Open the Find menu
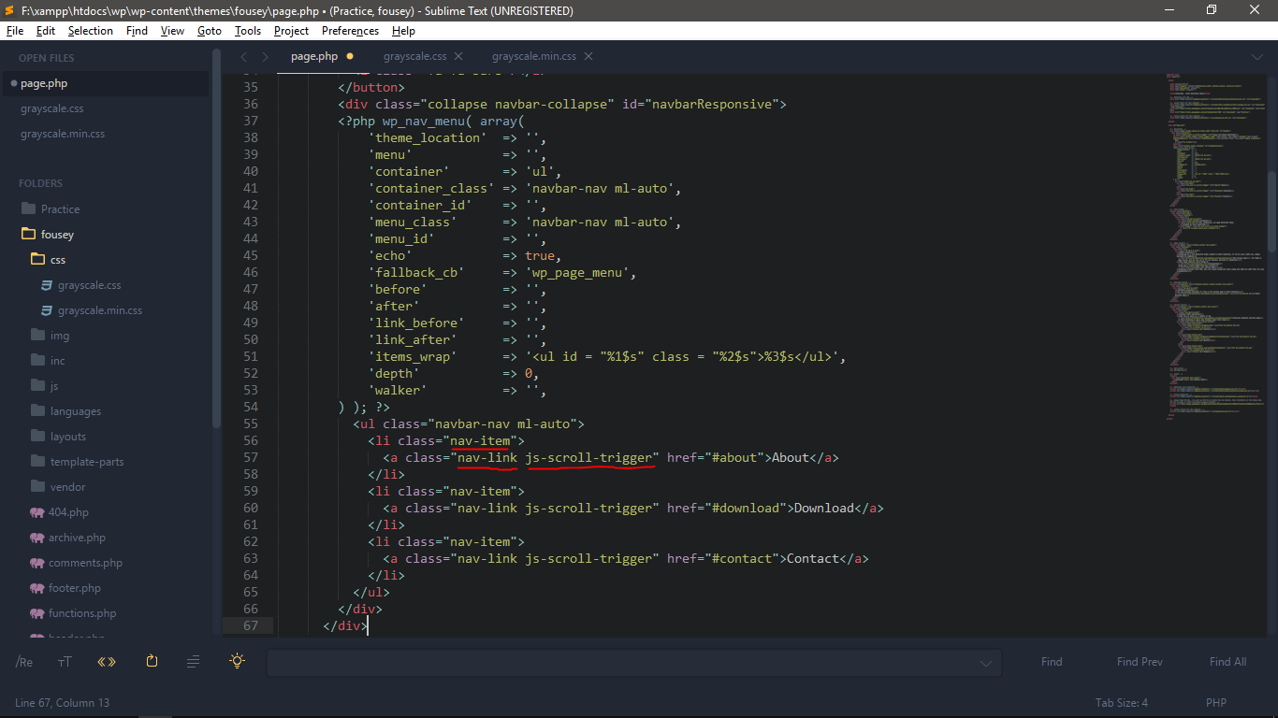Viewport: 1278px width, 718px height. pyautogui.click(x=137, y=31)
